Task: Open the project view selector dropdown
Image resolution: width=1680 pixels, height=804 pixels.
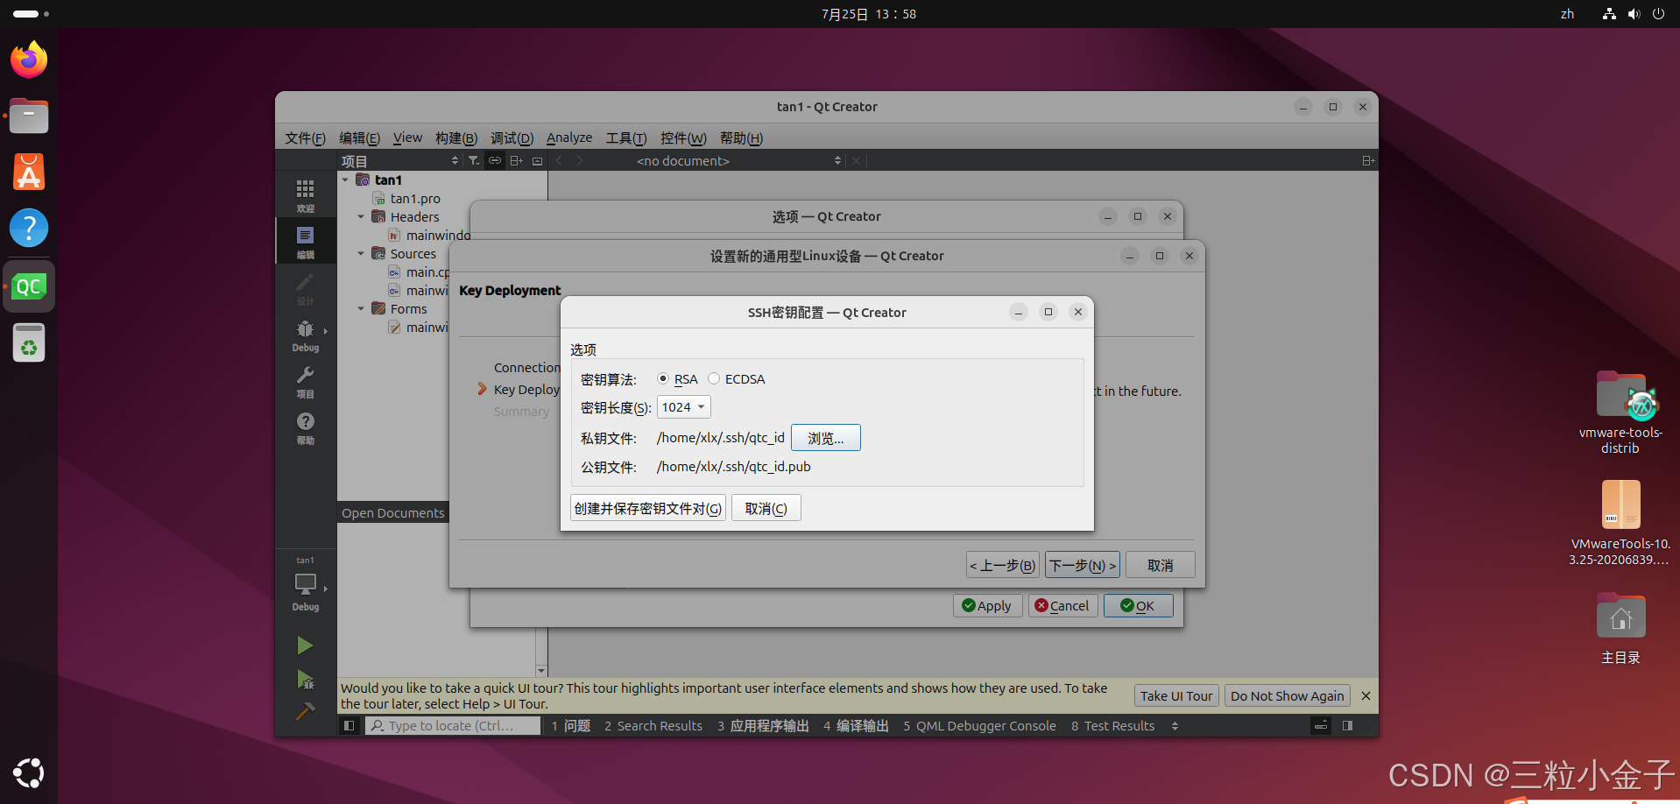Action: pyautogui.click(x=400, y=161)
